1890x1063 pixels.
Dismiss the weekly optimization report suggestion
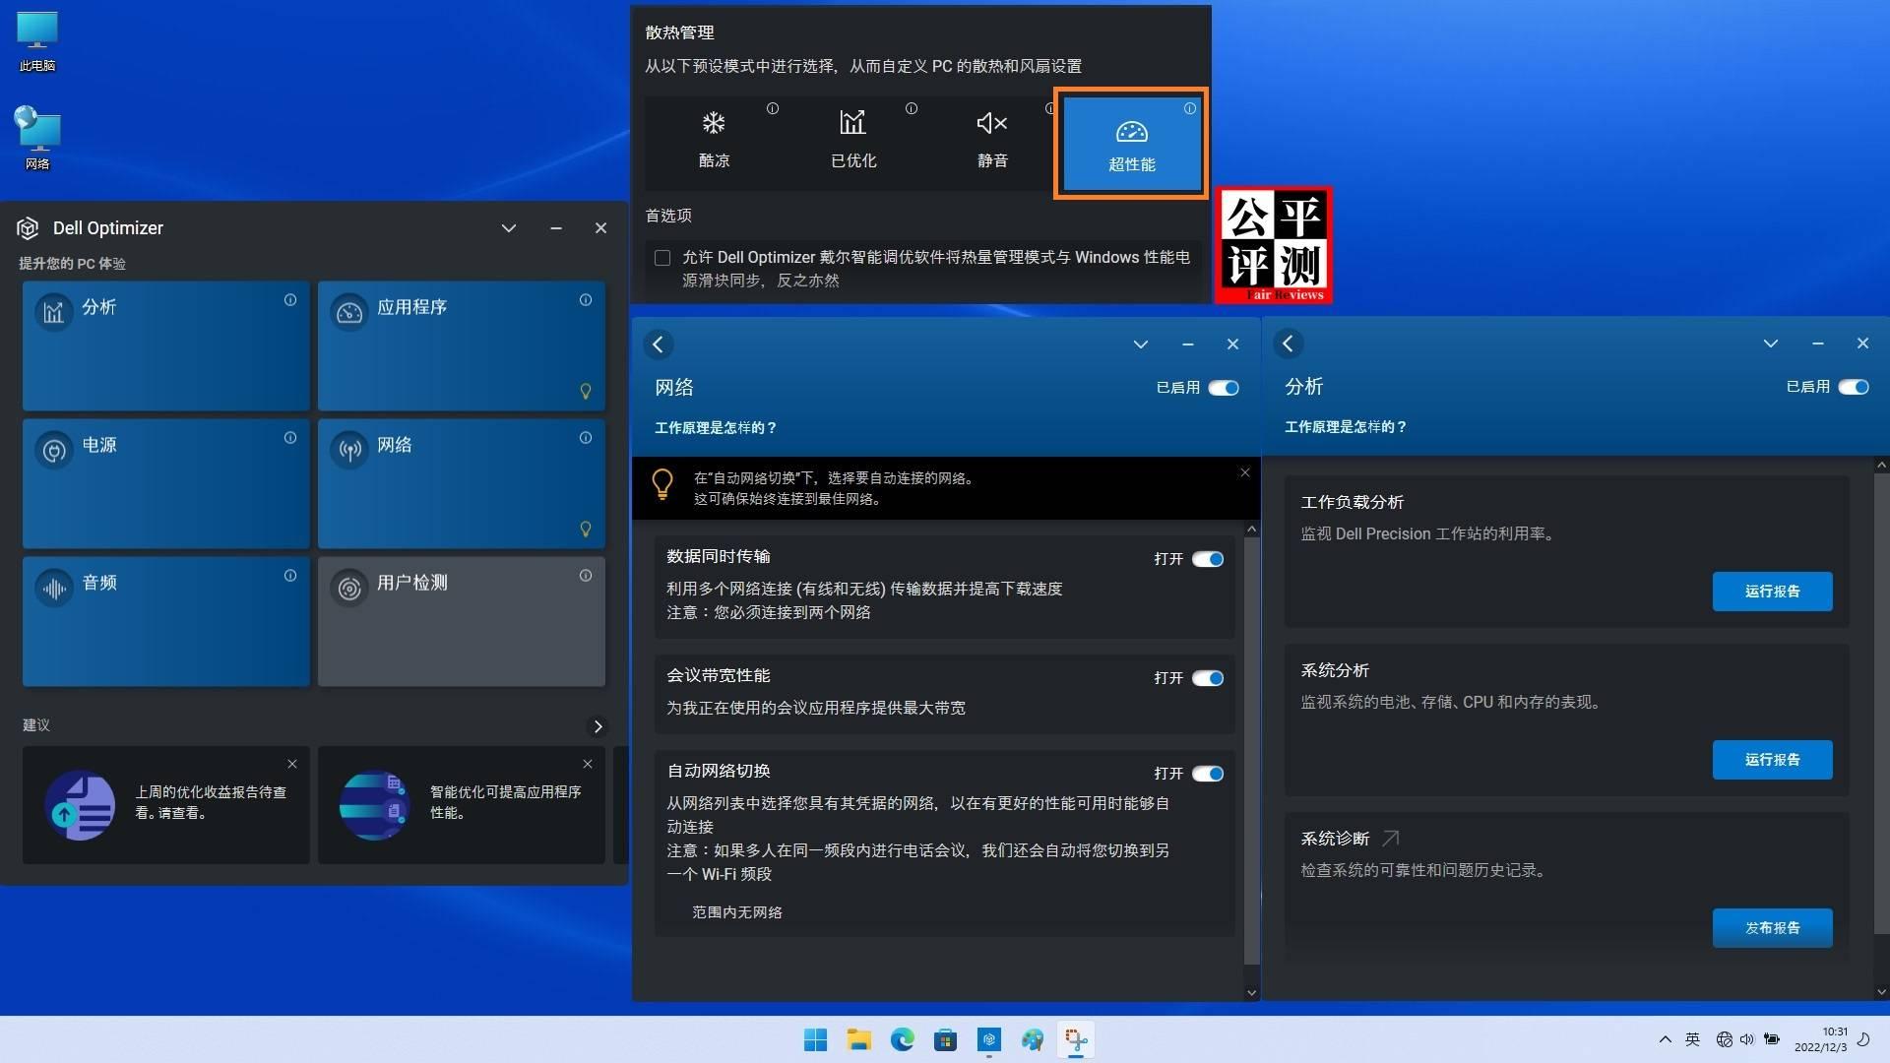[292, 764]
